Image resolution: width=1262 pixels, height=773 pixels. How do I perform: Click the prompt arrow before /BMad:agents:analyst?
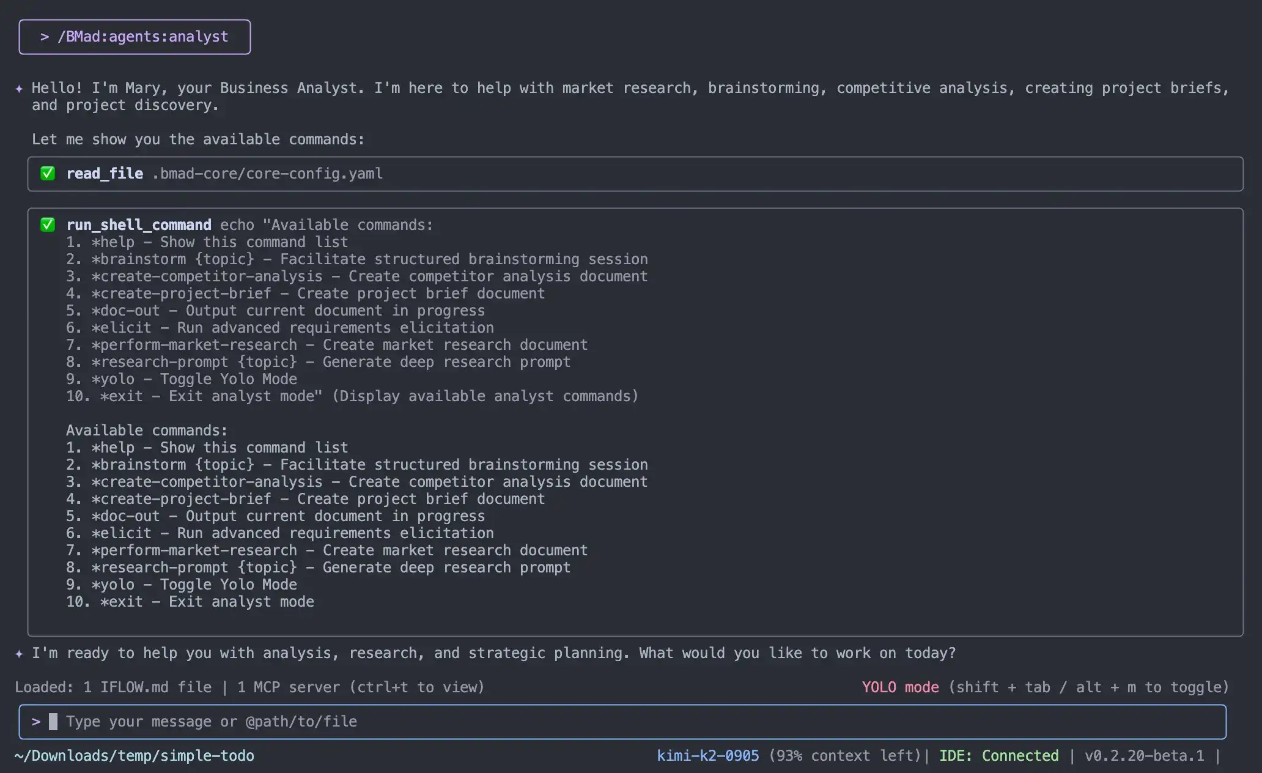tap(45, 37)
